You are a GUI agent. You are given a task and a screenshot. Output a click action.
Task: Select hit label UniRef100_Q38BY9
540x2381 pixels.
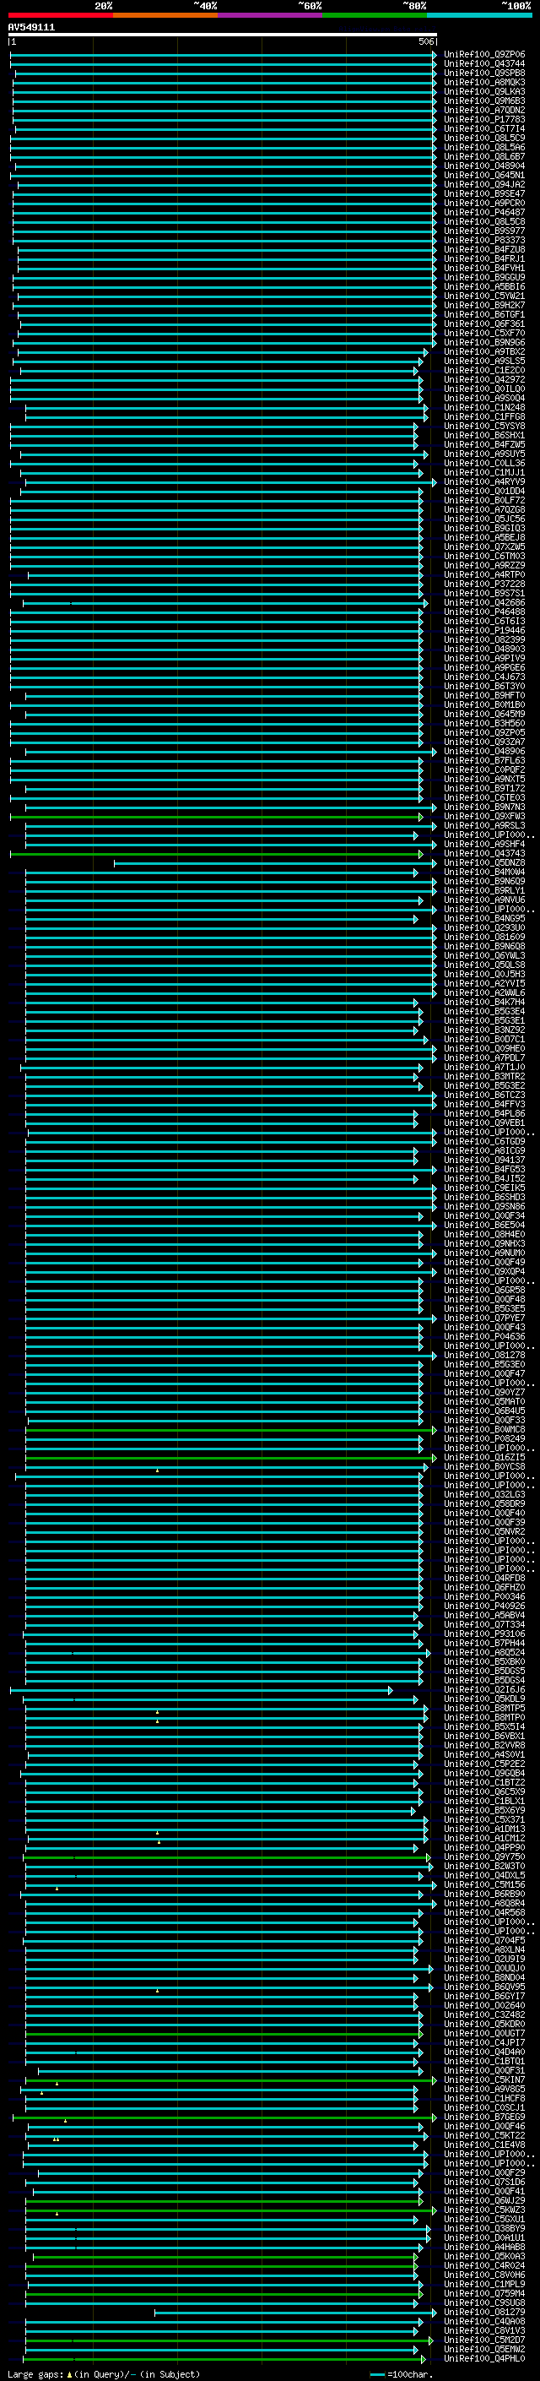[x=484, y=2227]
